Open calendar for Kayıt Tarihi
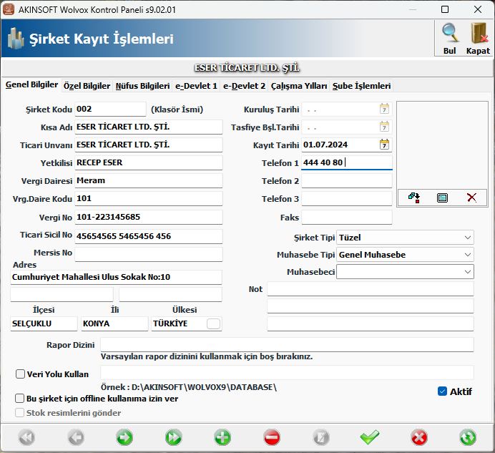495x453 pixels. pos(384,145)
